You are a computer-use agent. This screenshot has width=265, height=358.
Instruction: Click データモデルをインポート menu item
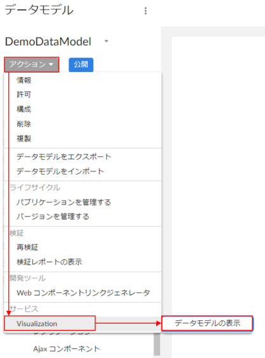[x=60, y=171]
